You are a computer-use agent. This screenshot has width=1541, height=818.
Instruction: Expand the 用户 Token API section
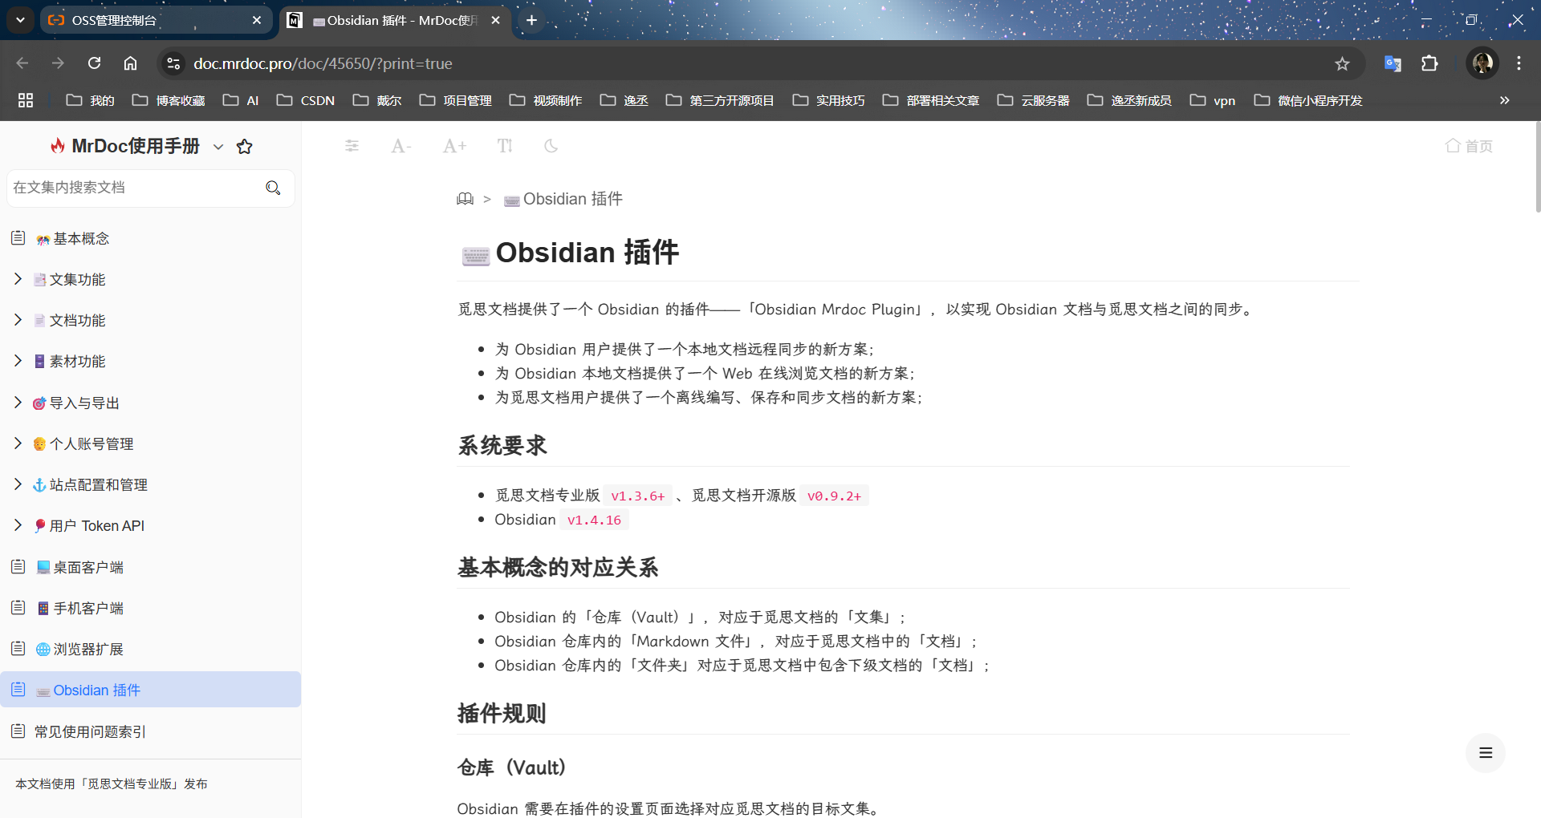18,525
